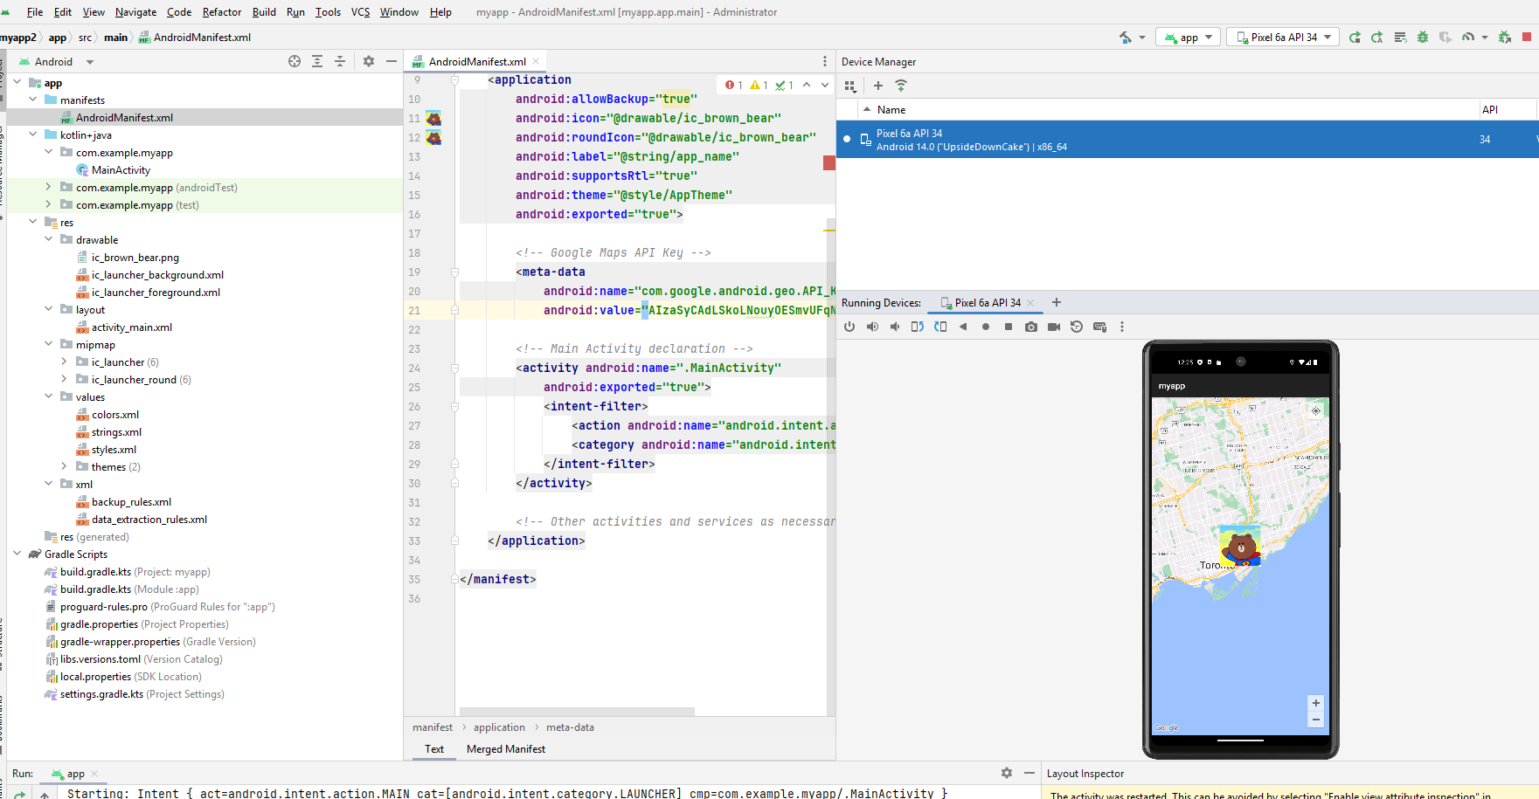The width and height of the screenshot is (1539, 799).
Task: Open MainActivity in the project tree
Action: pos(121,170)
